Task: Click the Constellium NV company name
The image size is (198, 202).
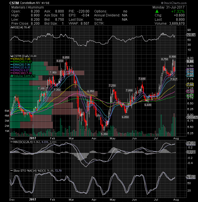Action: tap(30, 3)
